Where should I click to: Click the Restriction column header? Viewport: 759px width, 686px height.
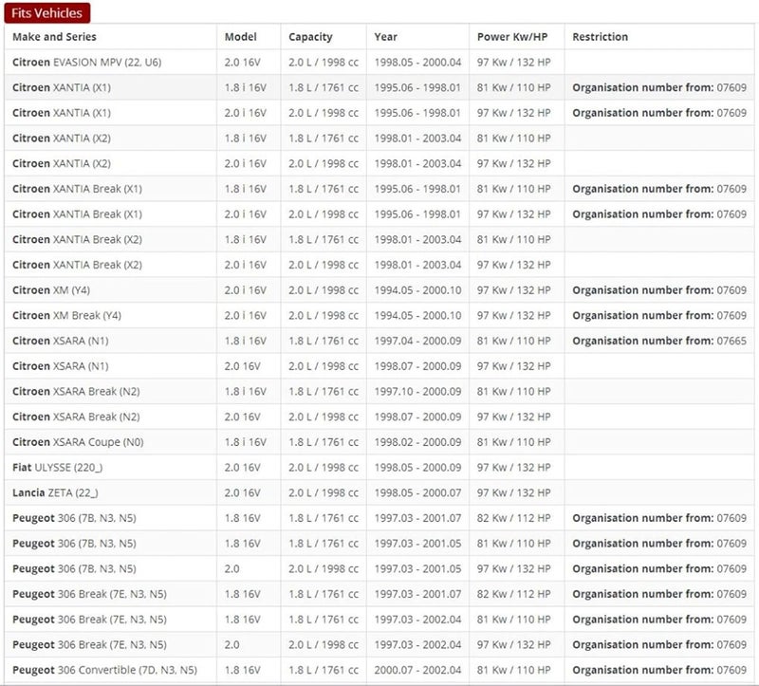pos(600,37)
